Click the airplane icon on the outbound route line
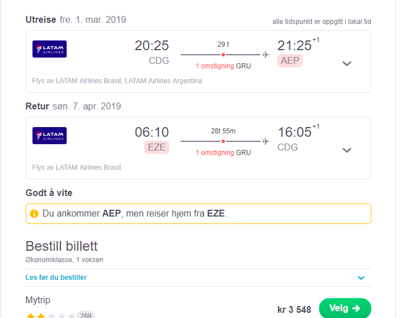The width and height of the screenshot is (409, 318). 266,55
